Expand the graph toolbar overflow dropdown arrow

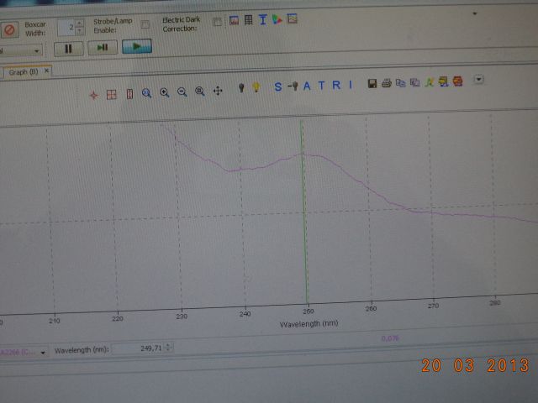(x=478, y=80)
